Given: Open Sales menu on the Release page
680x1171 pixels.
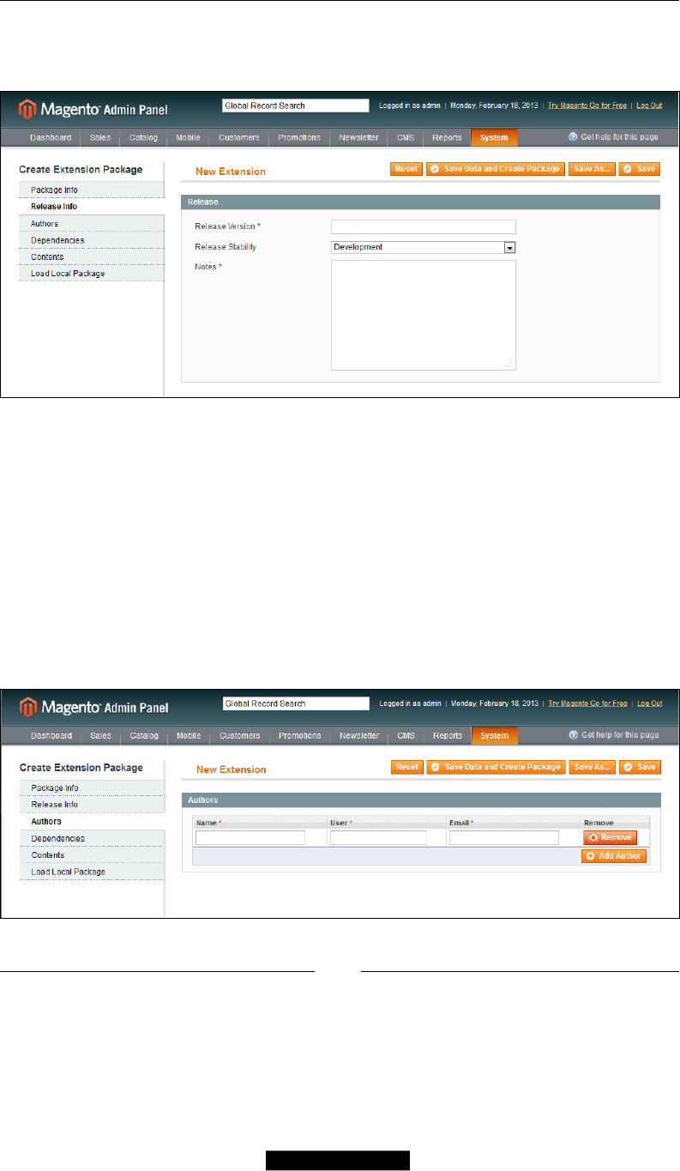Looking at the screenshot, I should (x=100, y=137).
